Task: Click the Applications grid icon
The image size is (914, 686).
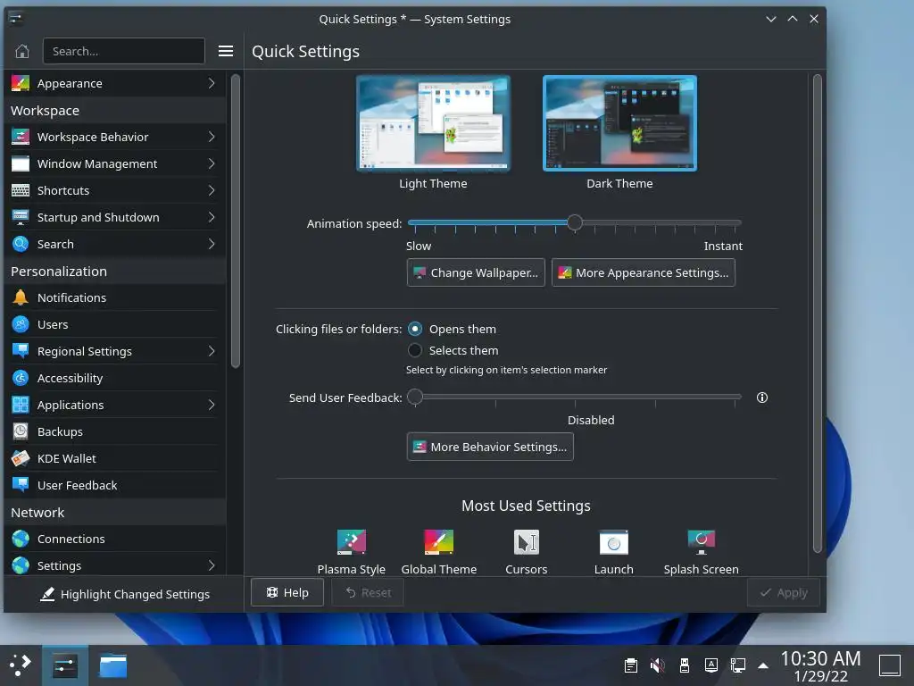Action: coord(21,405)
